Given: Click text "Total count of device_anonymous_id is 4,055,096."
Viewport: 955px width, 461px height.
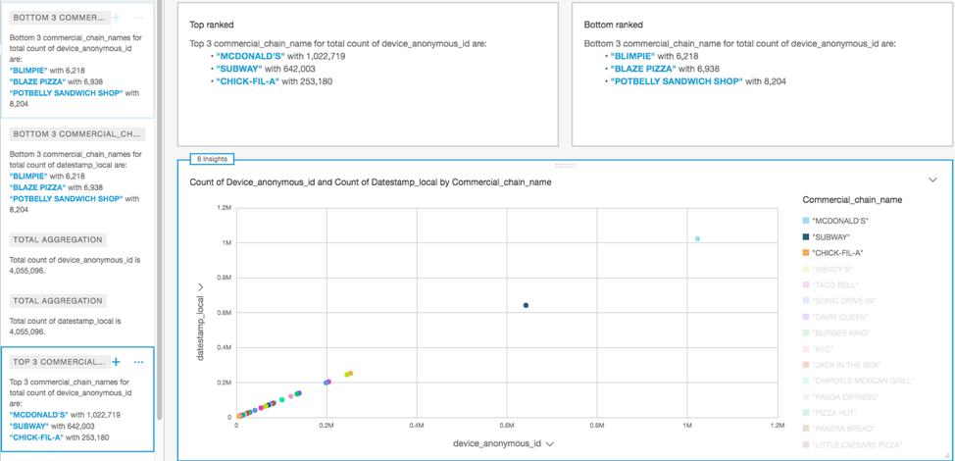Looking at the screenshot, I should 75,266.
